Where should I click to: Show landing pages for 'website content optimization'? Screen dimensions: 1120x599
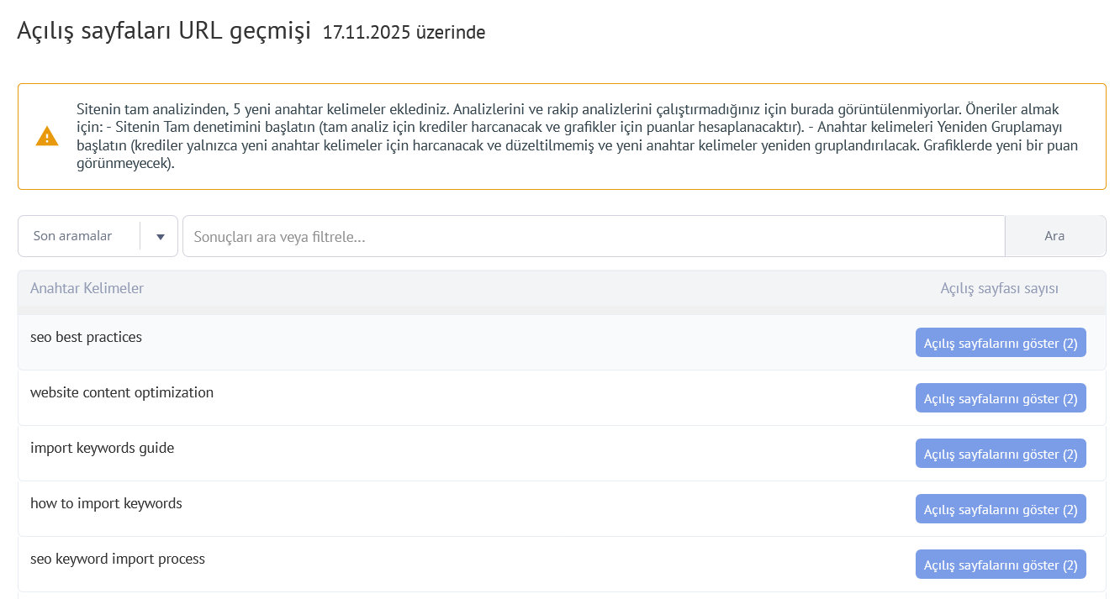coord(1000,397)
